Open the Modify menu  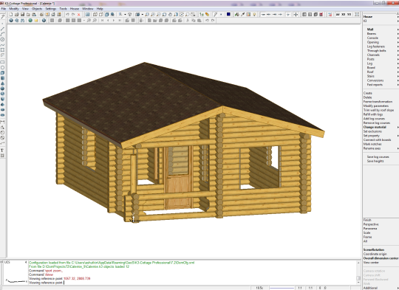(x=14, y=9)
